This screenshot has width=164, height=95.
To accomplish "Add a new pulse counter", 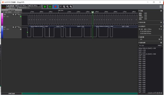I will (161, 22).
